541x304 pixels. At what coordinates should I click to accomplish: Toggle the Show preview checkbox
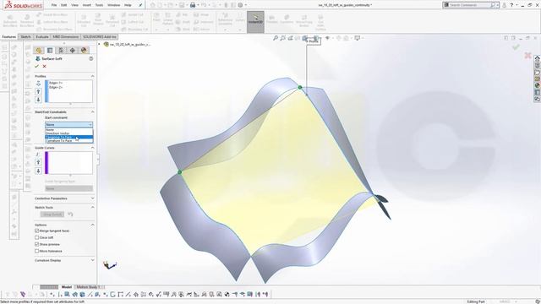pyautogui.click(x=37, y=244)
